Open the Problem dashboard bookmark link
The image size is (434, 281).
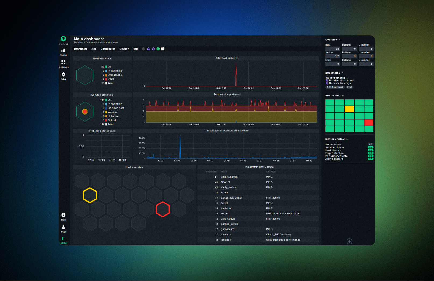pos(341,81)
